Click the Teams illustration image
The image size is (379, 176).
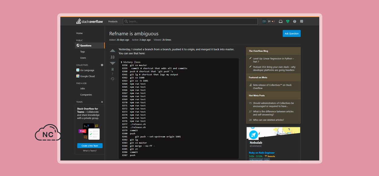pyautogui.click(x=90, y=131)
